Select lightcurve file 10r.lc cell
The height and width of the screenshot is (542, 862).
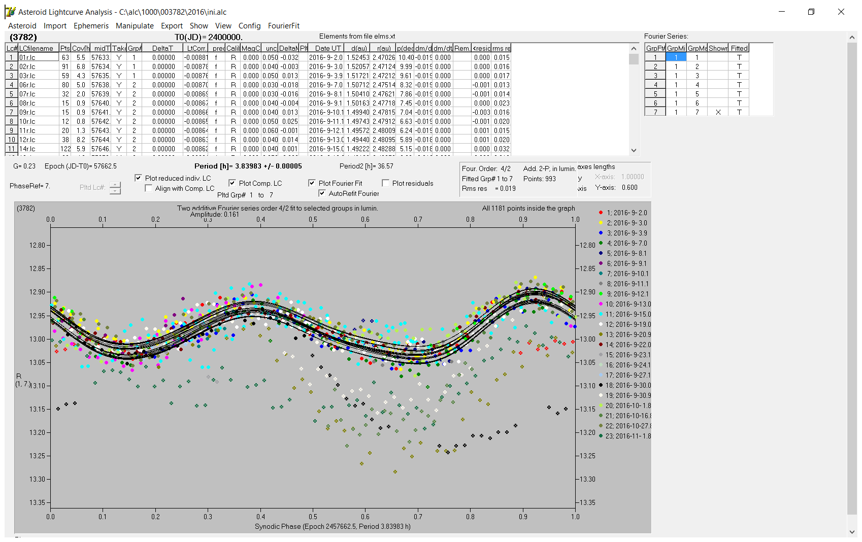point(39,121)
